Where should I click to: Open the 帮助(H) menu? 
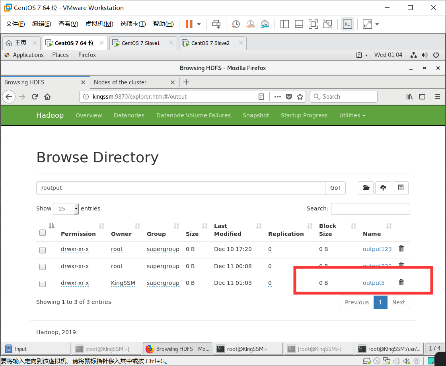coord(163,24)
